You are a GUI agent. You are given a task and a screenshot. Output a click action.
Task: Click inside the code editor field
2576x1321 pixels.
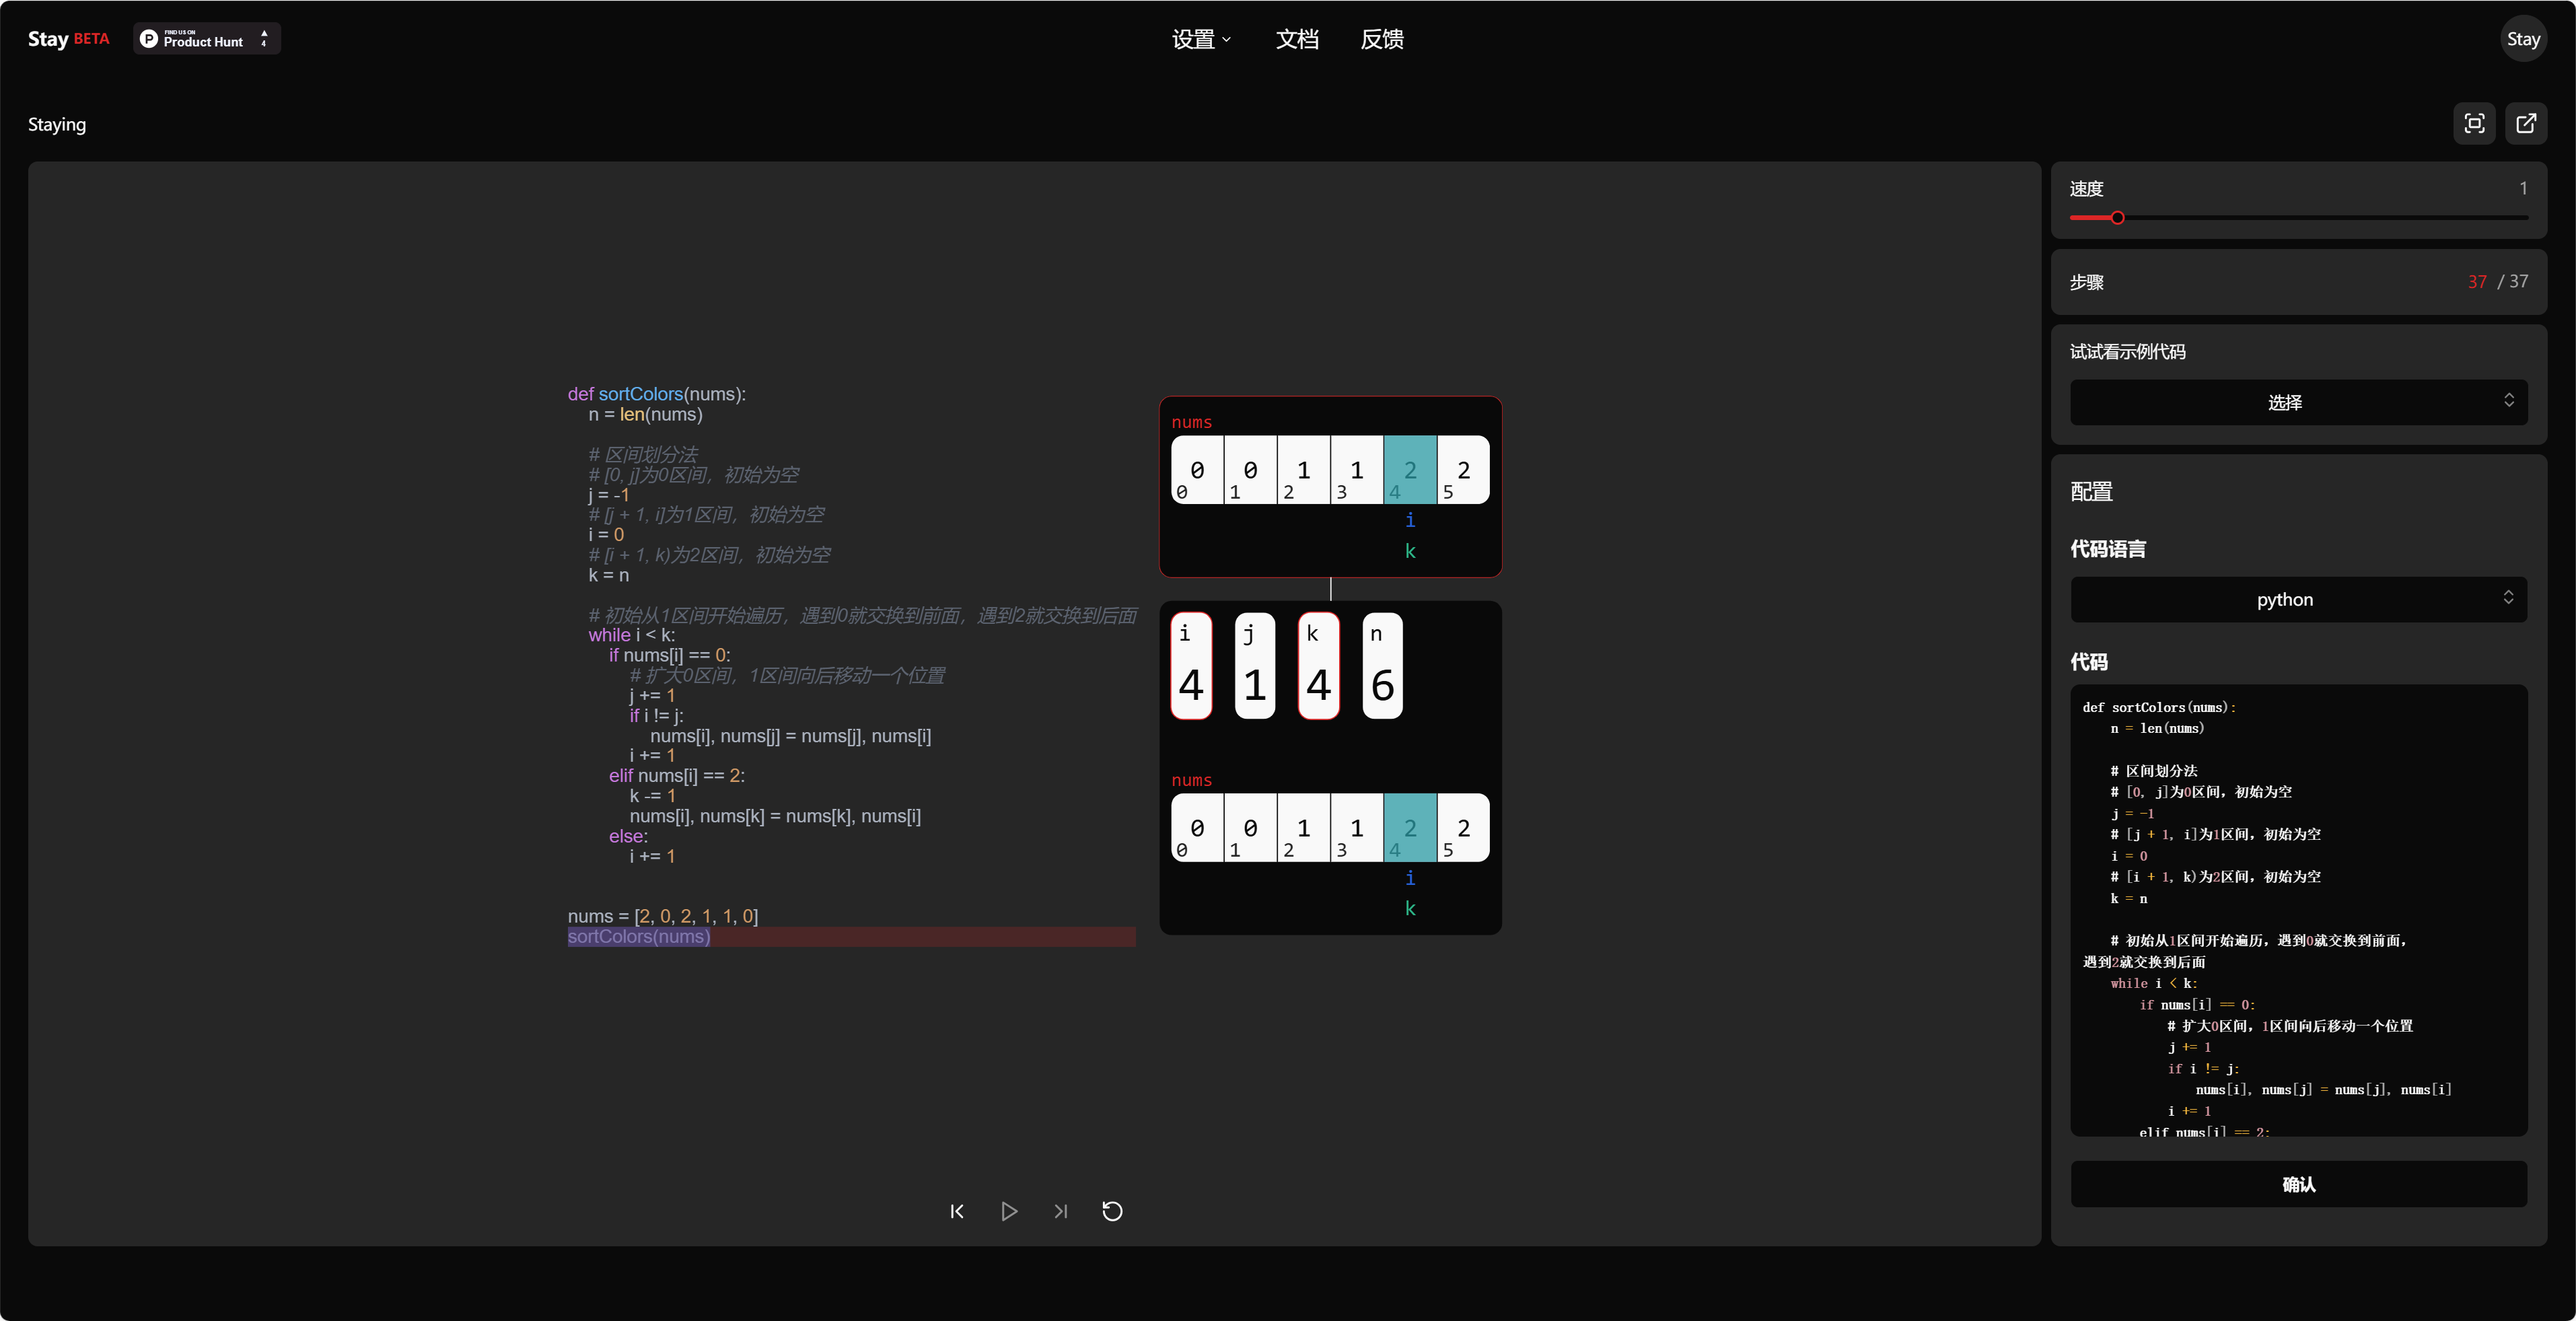pyautogui.click(x=2298, y=910)
